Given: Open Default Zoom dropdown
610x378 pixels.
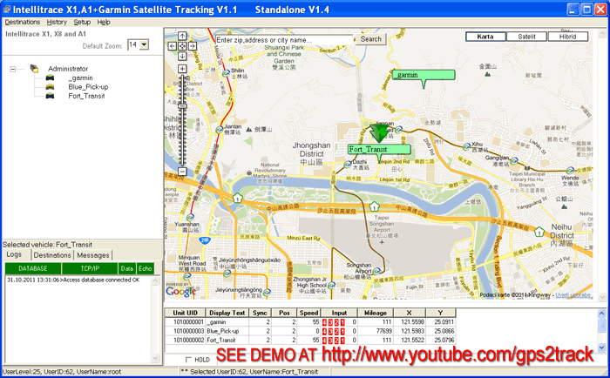Looking at the screenshot, I should (x=144, y=44).
